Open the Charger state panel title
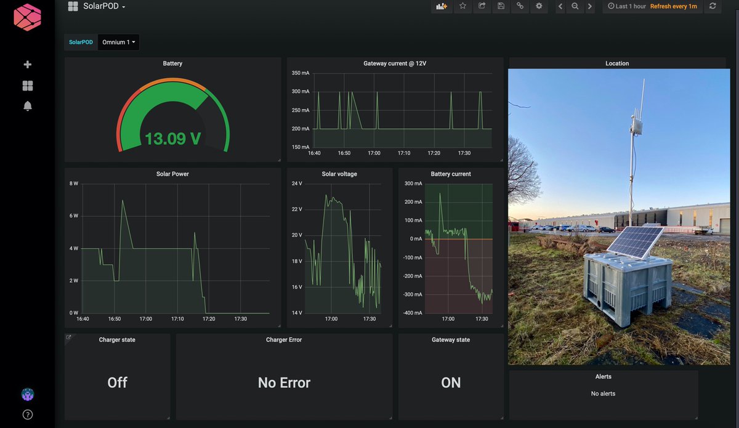The width and height of the screenshot is (739, 428). pos(117,339)
